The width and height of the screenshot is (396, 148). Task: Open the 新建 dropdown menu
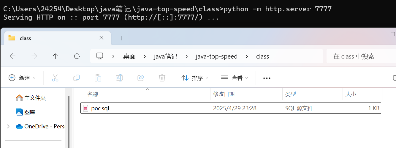tap(22, 78)
